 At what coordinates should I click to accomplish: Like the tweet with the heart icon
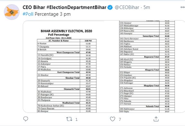(112, 119)
